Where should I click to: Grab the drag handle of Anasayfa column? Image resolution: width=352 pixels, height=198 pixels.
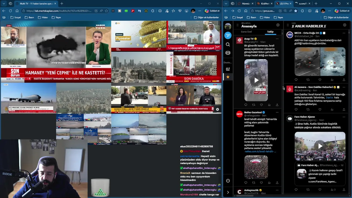click(x=238, y=25)
